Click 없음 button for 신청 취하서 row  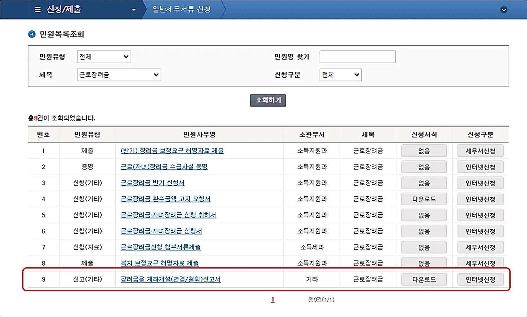point(424,215)
